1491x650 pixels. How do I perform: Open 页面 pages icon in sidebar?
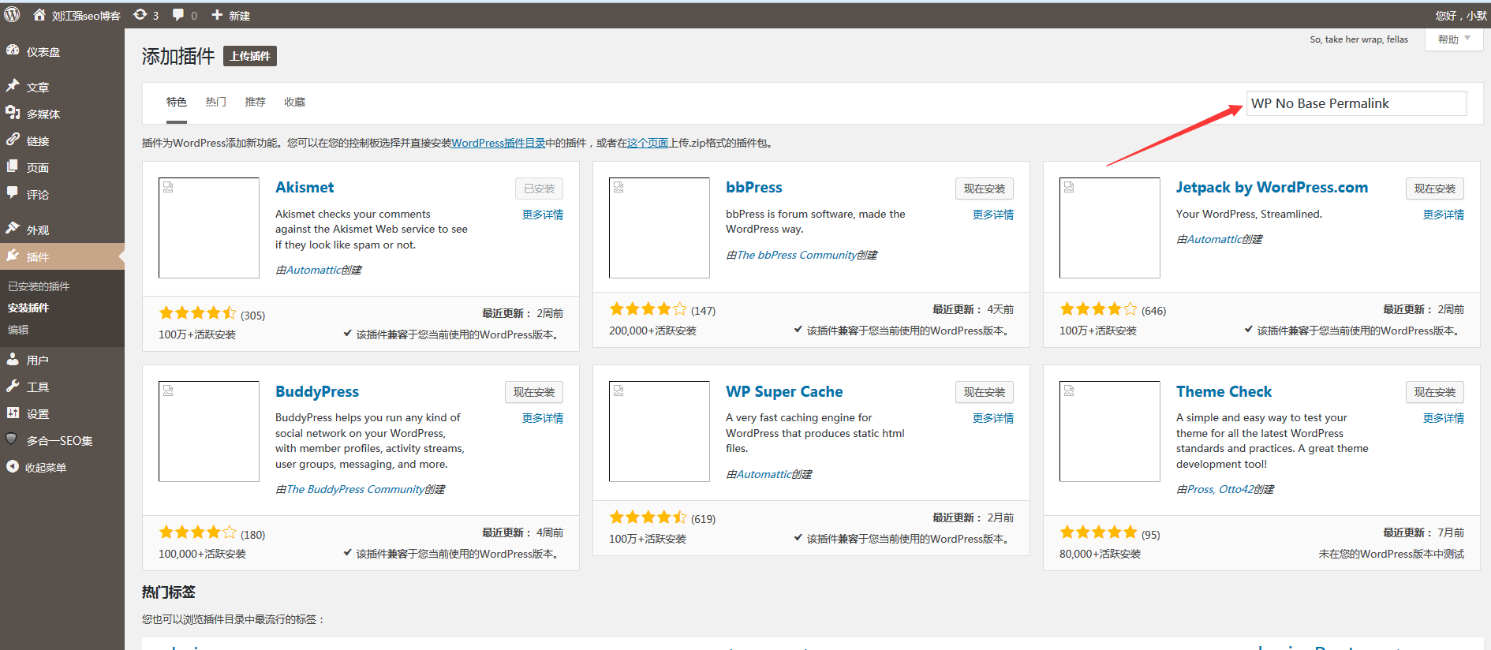pos(13,166)
